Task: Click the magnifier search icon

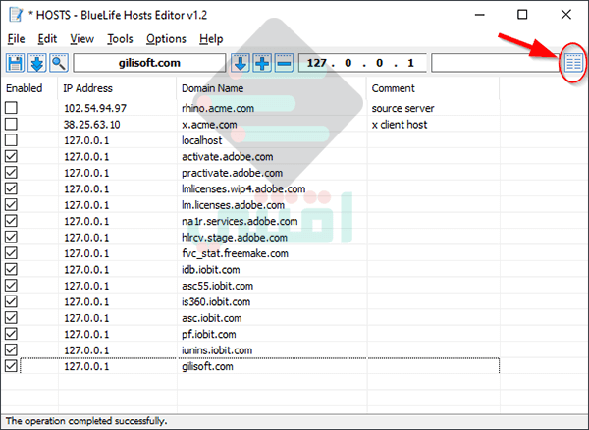Action: point(59,63)
